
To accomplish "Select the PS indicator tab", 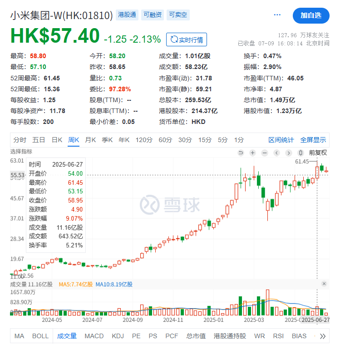I will (153, 336).
